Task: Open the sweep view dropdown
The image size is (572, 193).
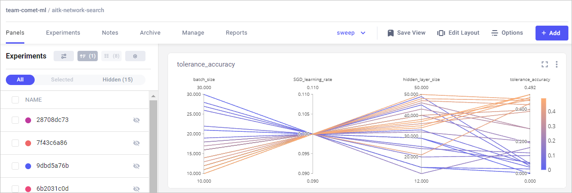Action: (x=351, y=33)
